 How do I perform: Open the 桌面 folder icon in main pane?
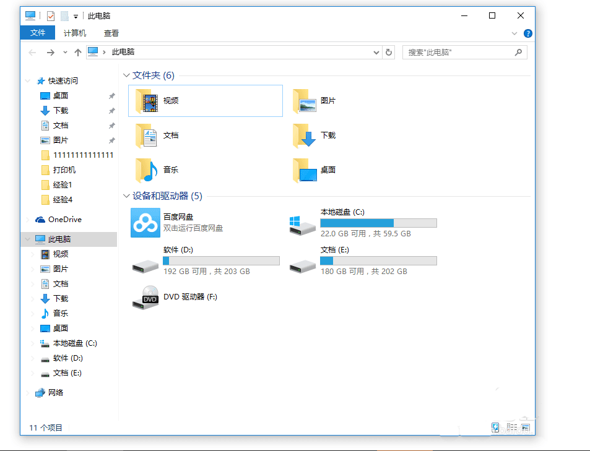[x=305, y=170]
